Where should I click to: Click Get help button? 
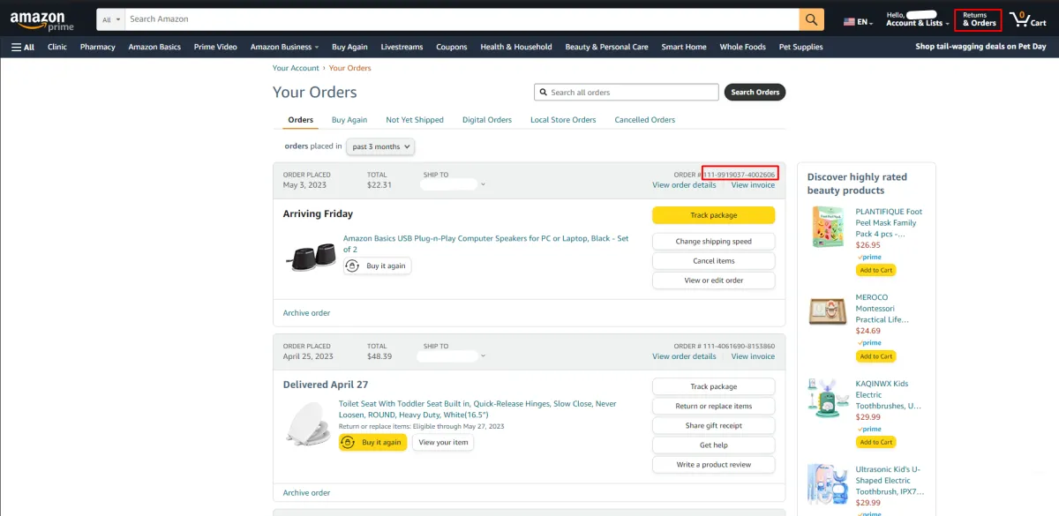coord(713,445)
